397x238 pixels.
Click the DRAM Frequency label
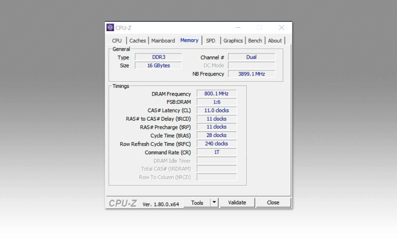click(x=171, y=94)
